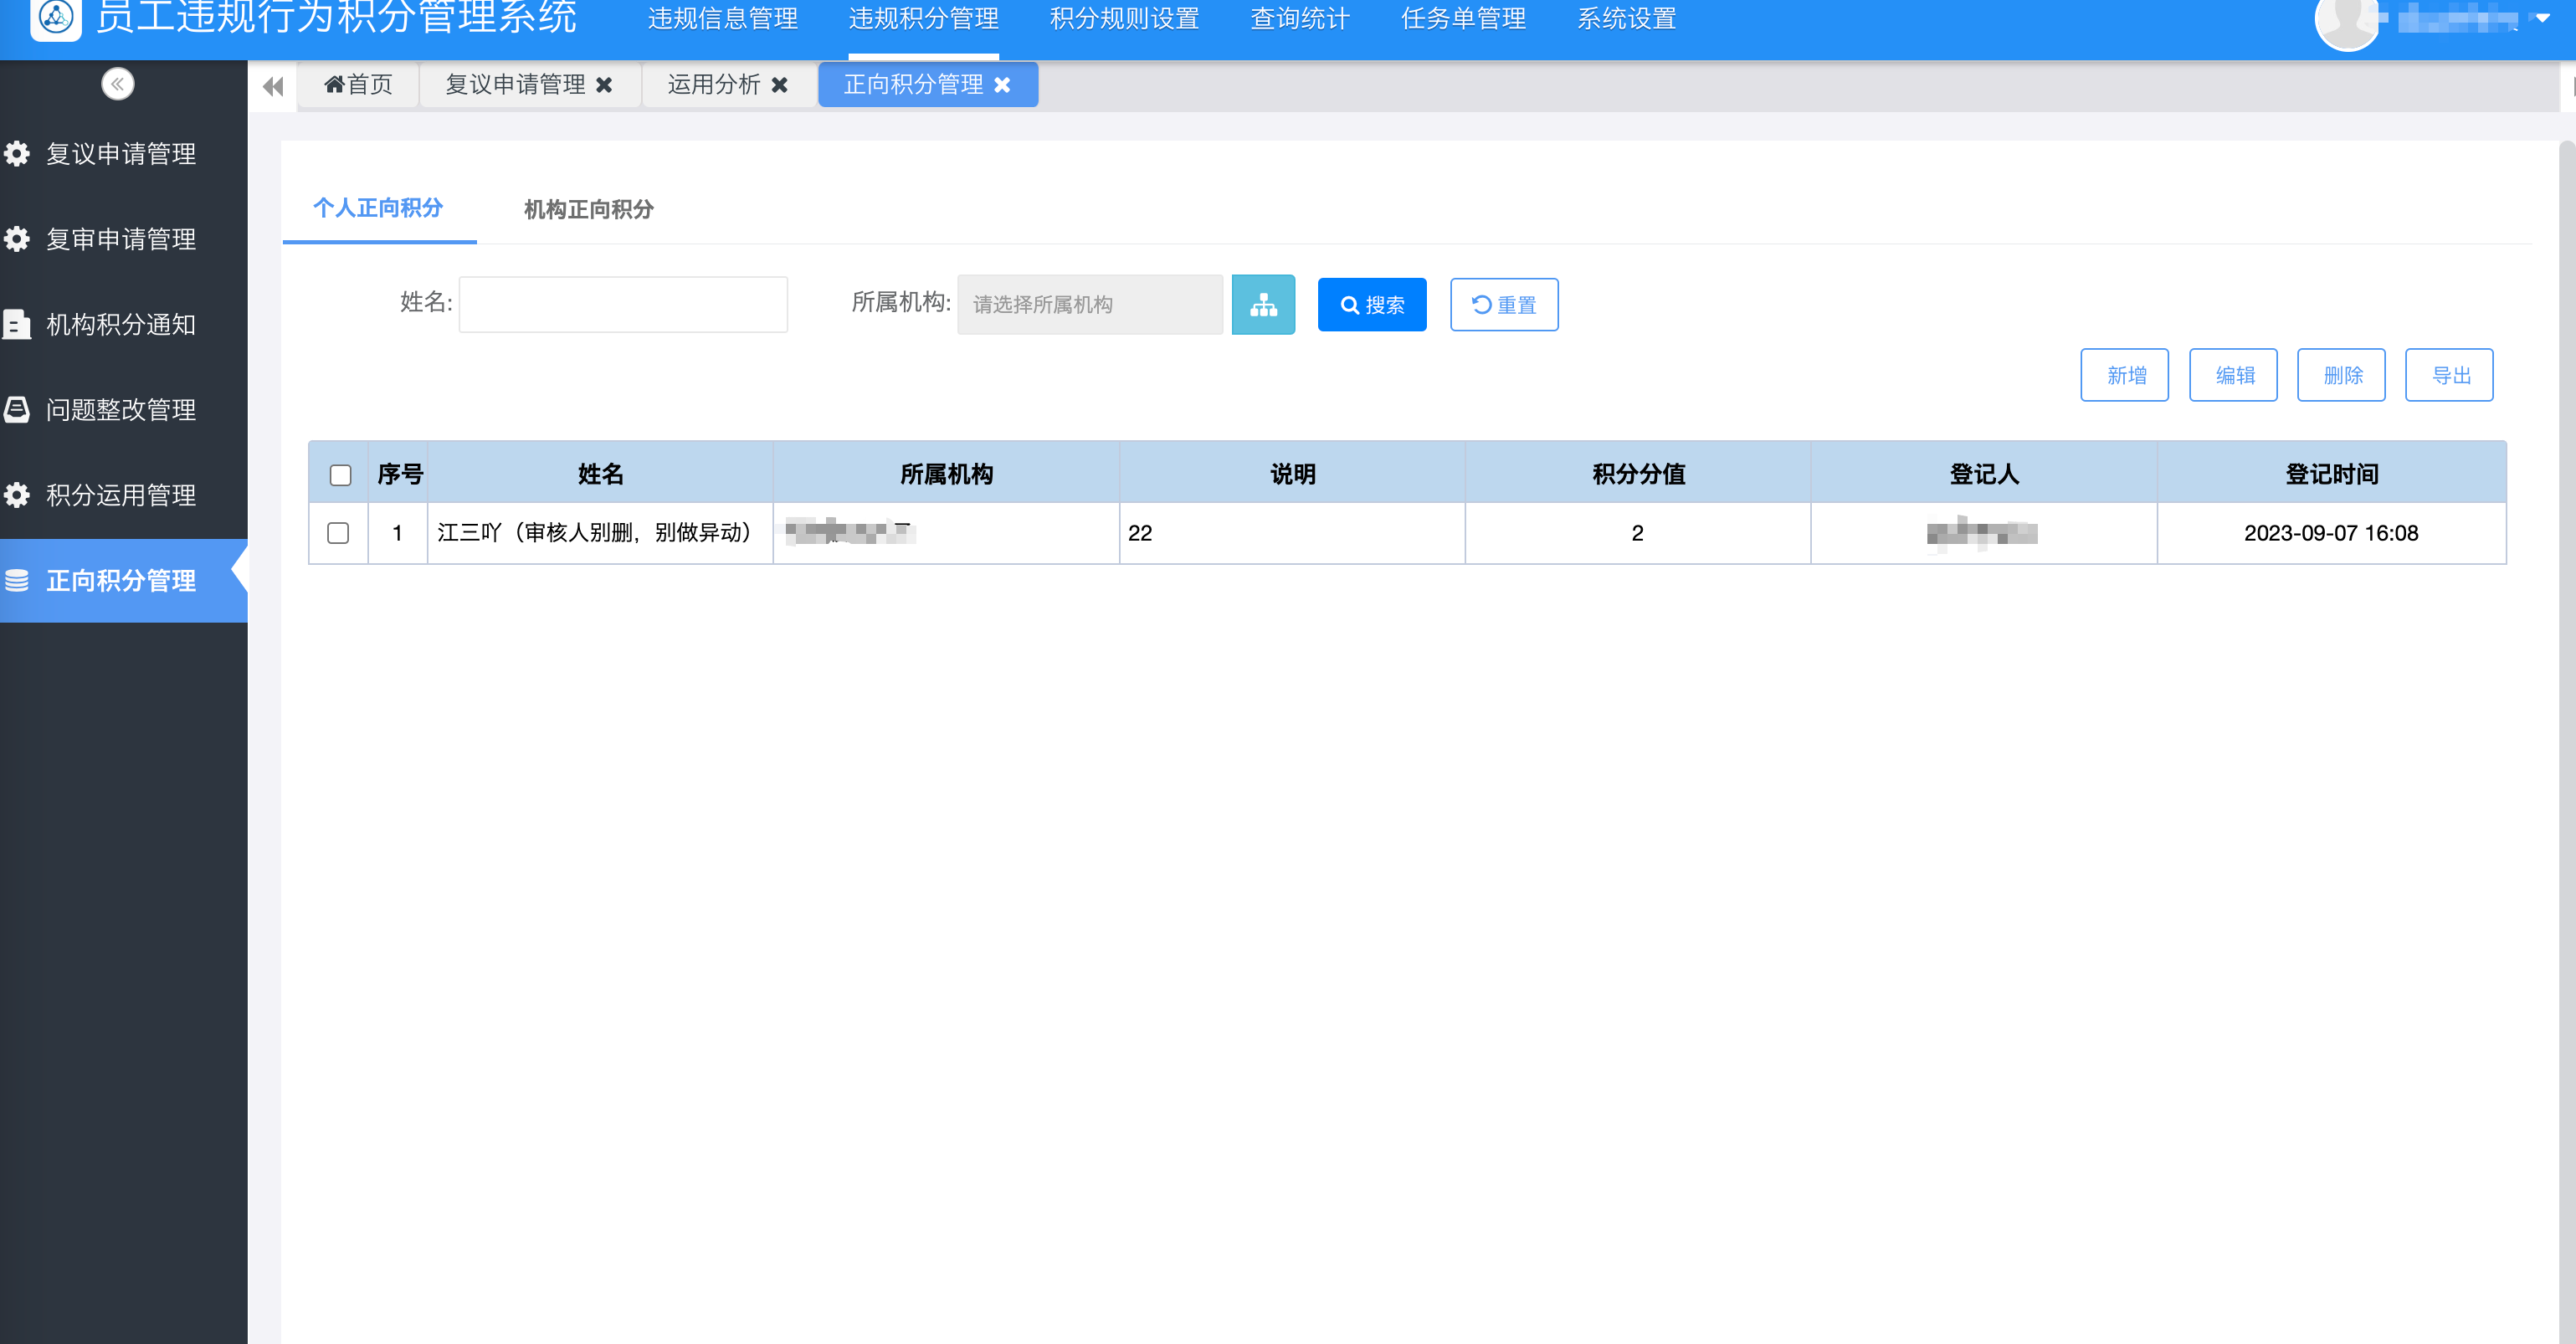Click the 删除 delete button

tap(2341, 375)
